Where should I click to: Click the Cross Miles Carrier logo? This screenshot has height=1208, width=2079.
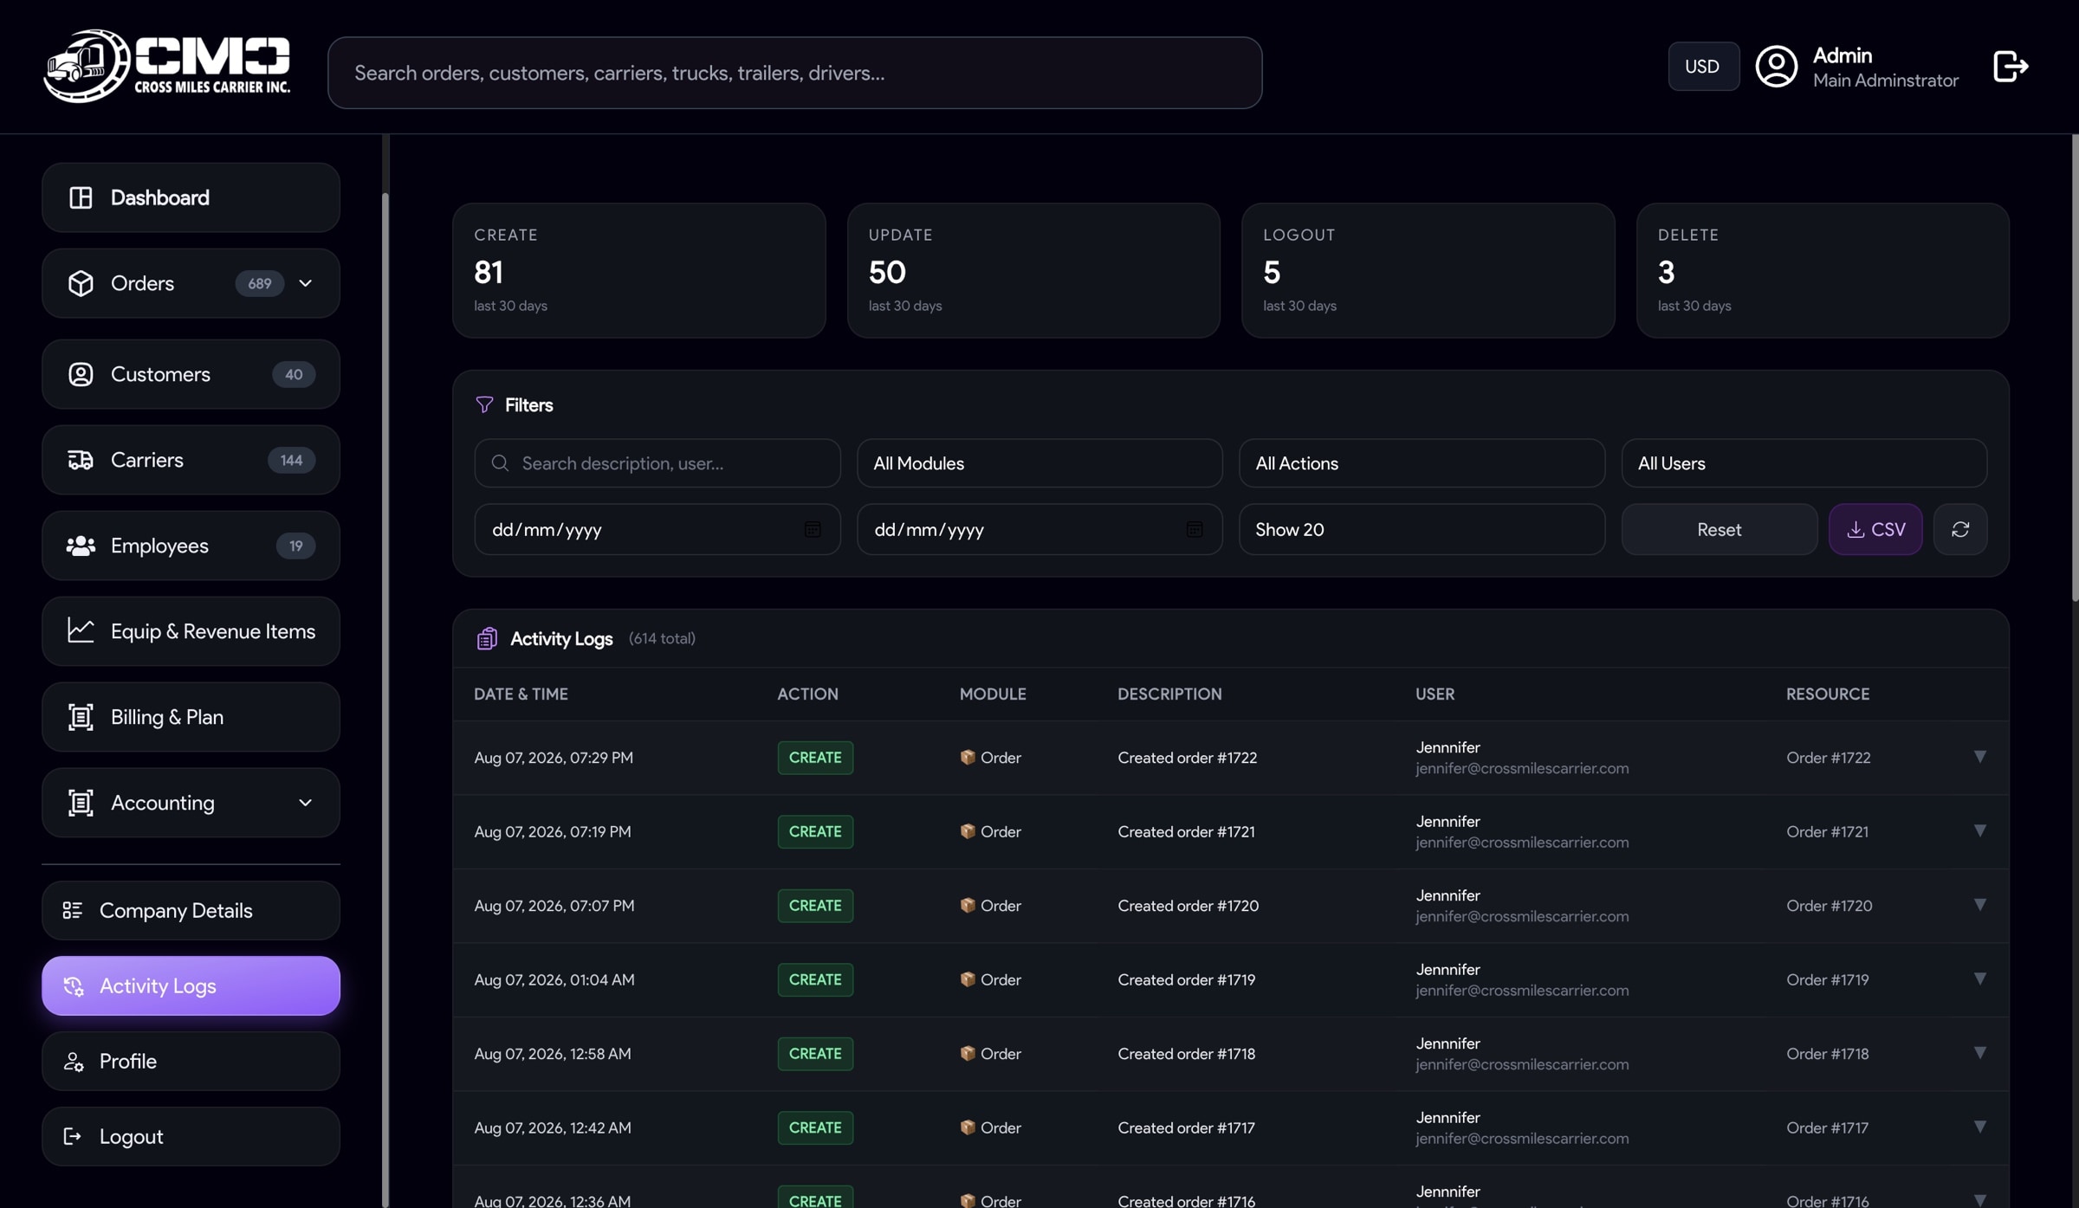point(167,66)
